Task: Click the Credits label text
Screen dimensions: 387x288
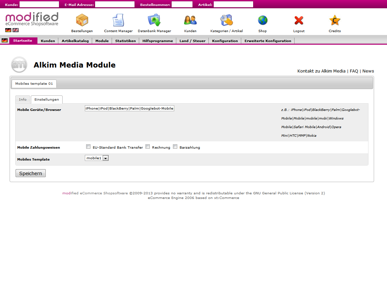Action: click(335, 31)
